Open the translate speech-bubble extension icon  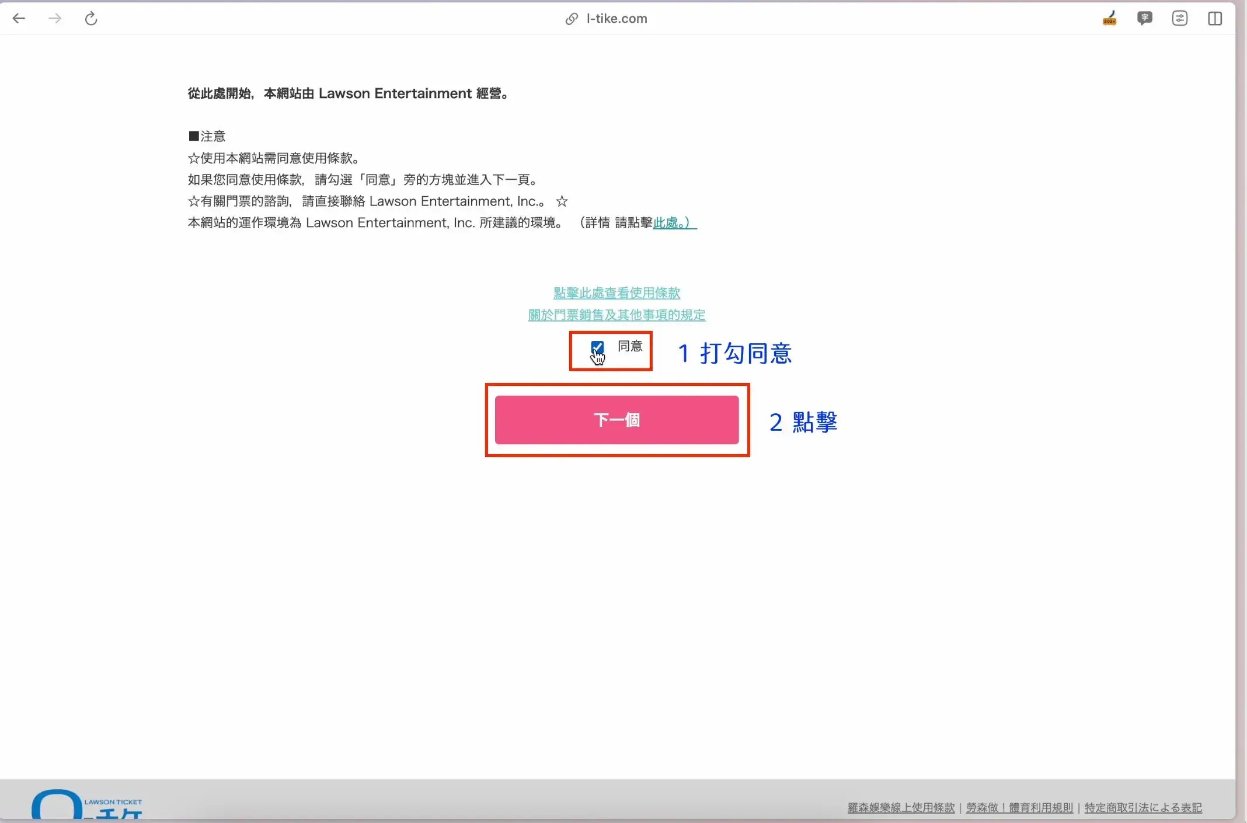click(x=1144, y=19)
